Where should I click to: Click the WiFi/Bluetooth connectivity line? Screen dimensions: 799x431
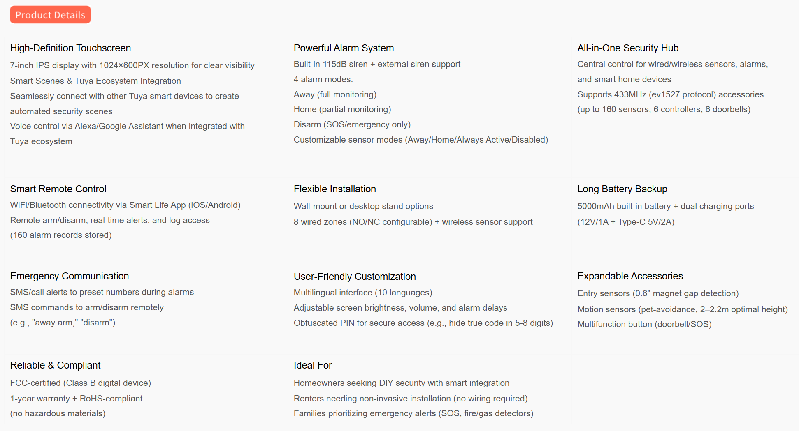tap(125, 205)
